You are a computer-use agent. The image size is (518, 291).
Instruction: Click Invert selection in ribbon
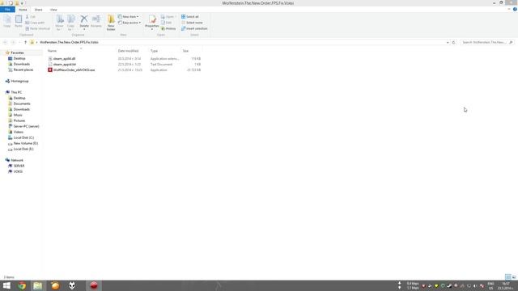[194, 28]
